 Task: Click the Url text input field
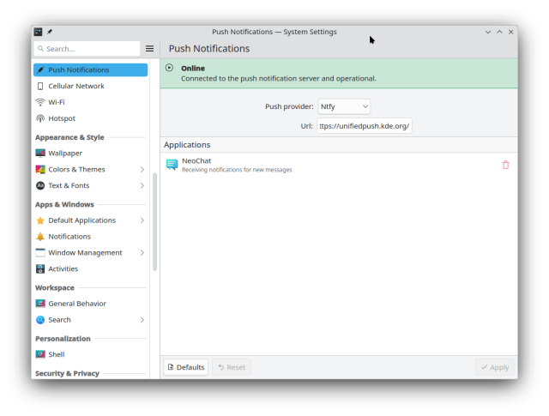click(x=365, y=126)
